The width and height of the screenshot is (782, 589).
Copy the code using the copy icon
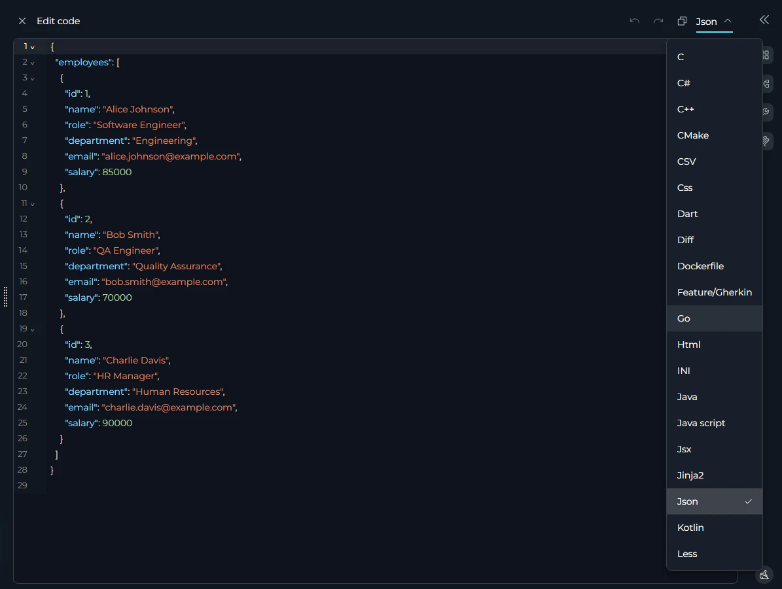(681, 21)
